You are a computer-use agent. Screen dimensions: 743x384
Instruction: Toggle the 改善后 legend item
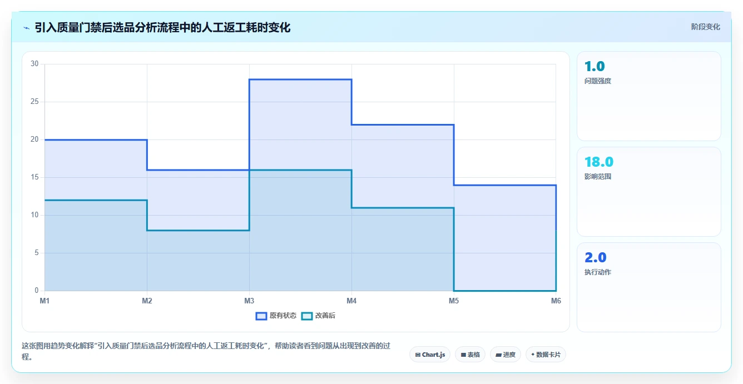pyautogui.click(x=318, y=316)
